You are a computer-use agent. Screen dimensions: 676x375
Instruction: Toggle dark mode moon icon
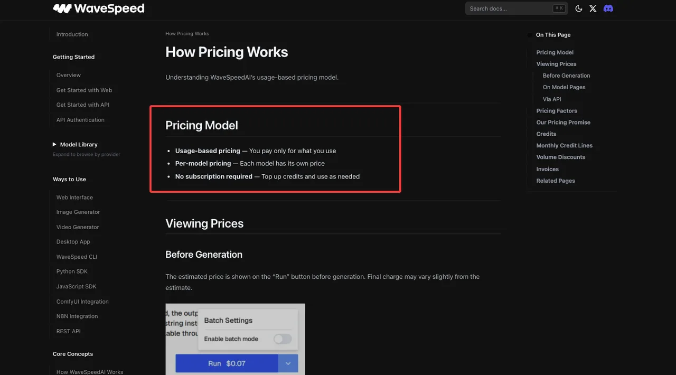579,8
